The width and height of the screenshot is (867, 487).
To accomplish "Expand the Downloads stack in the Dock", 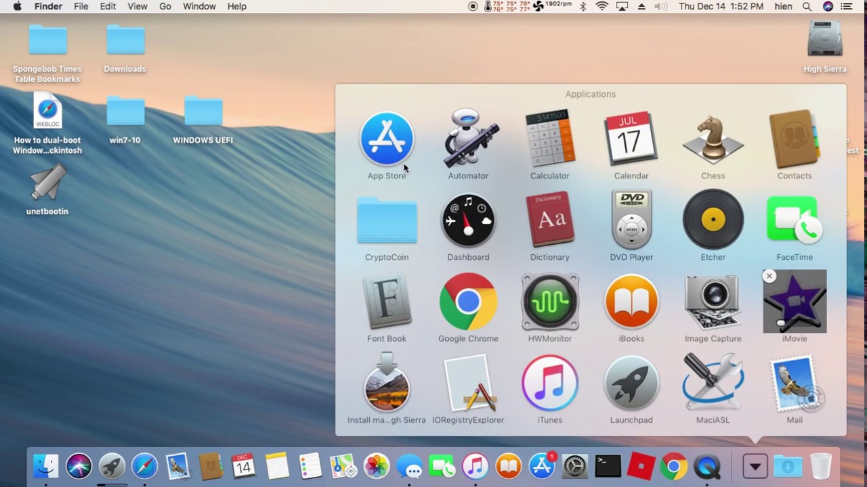I will 788,466.
